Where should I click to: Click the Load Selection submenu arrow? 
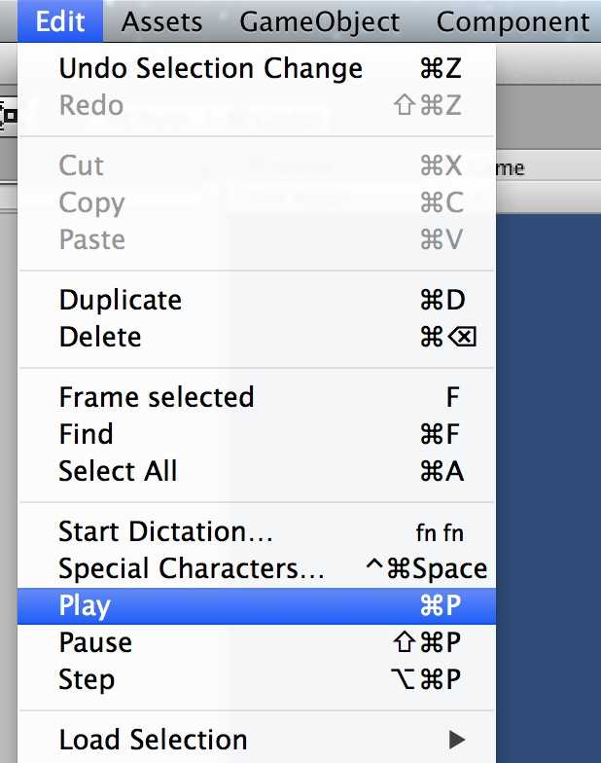(458, 740)
